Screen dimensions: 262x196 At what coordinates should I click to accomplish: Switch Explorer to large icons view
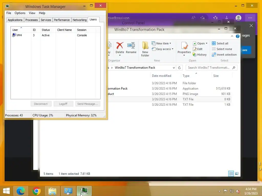click(237, 174)
